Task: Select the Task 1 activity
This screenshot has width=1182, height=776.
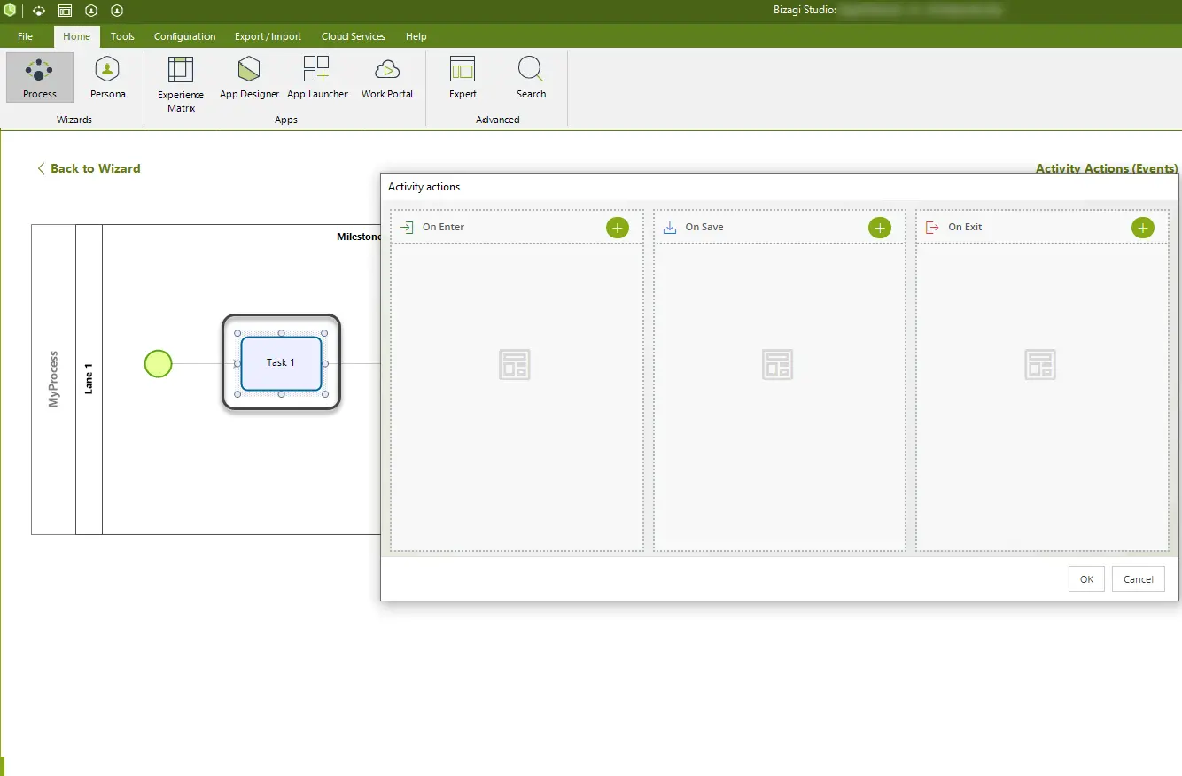Action: [x=281, y=362]
